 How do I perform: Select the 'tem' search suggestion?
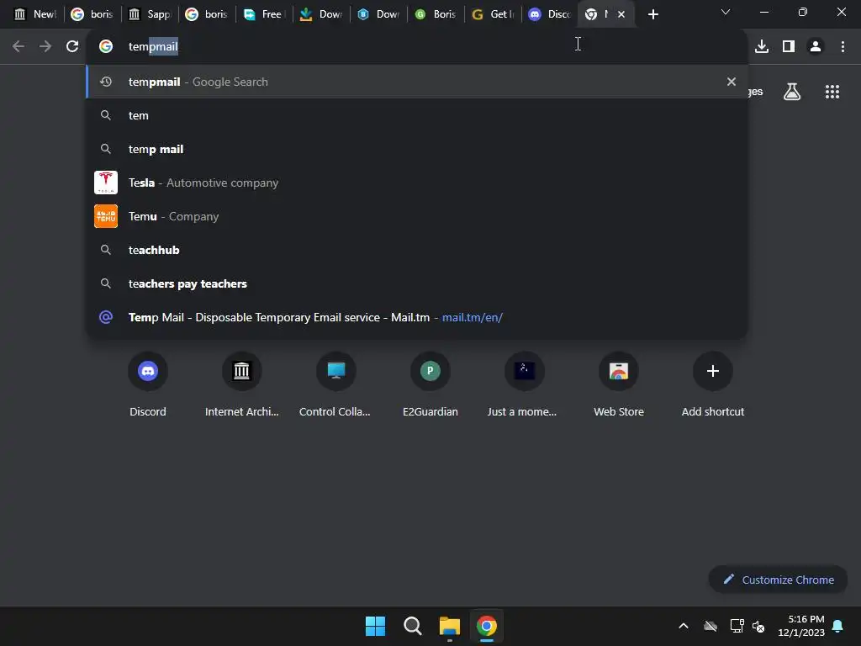click(417, 115)
